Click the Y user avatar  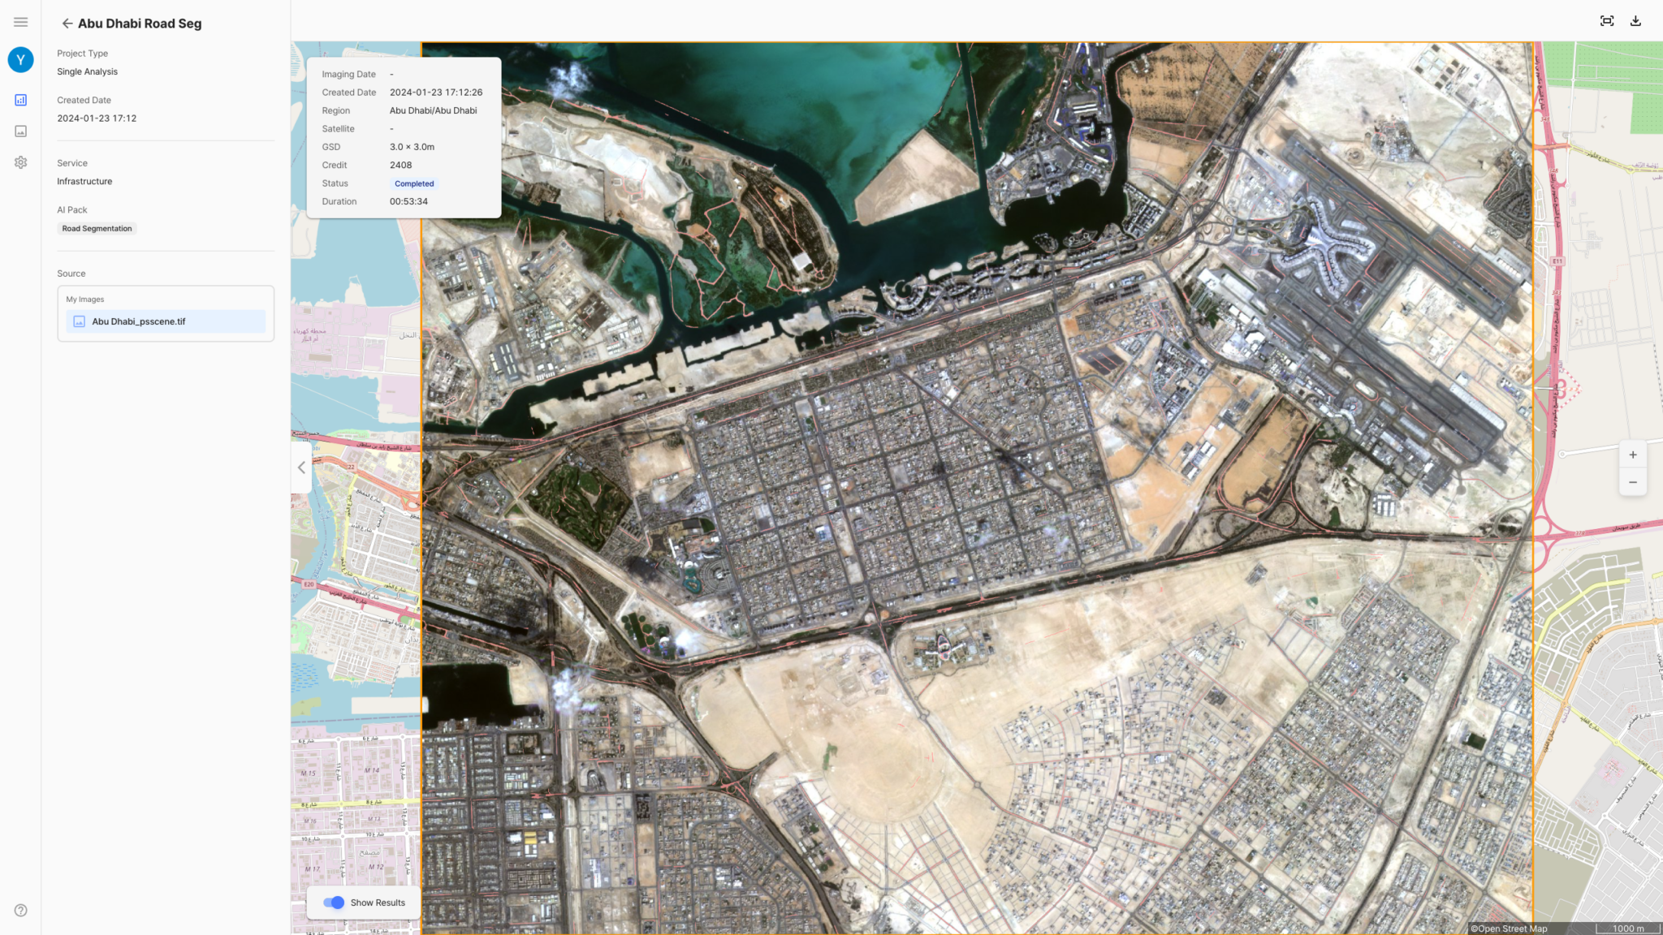tap(21, 59)
